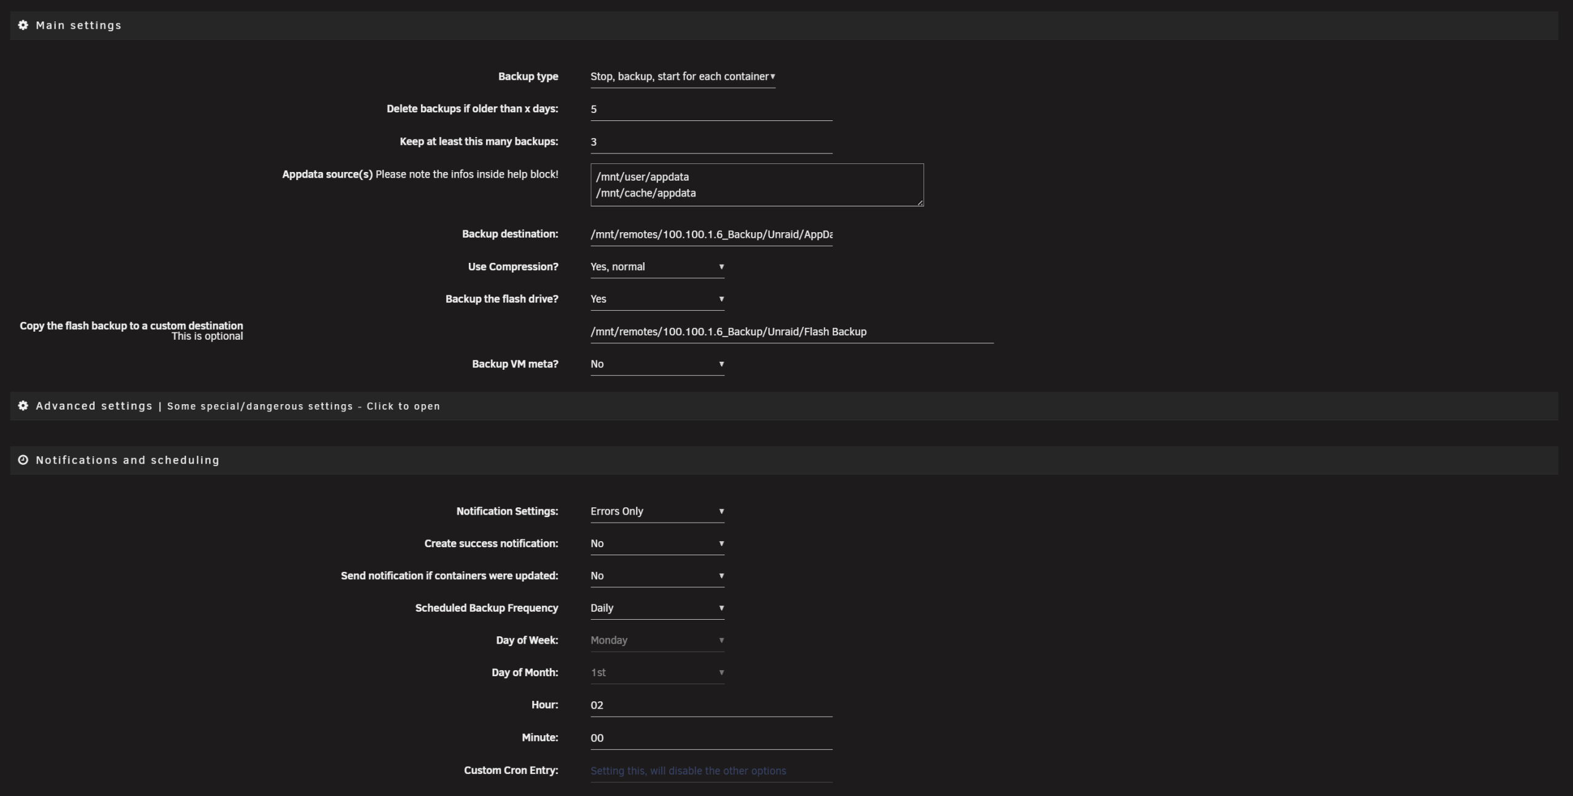Image resolution: width=1573 pixels, height=796 pixels.
Task: Open the Backup VM meta dropdown
Action: (x=657, y=364)
